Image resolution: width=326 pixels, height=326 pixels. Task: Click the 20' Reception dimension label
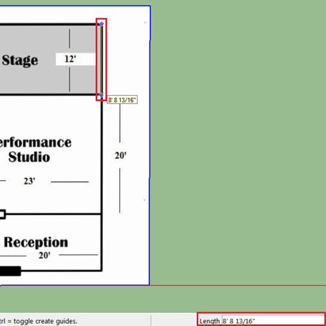[44, 255]
